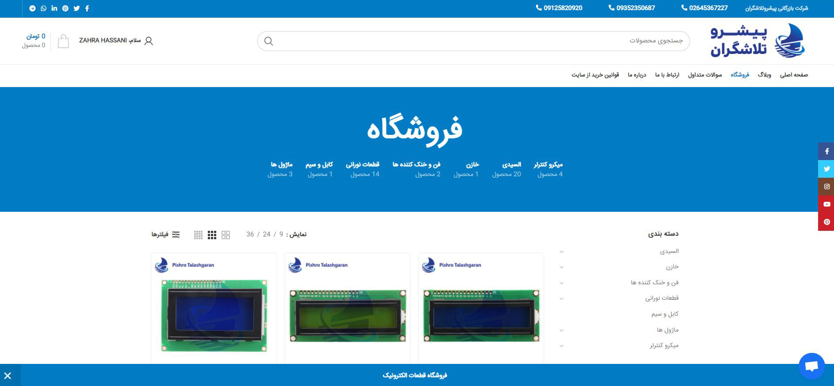Click the search magnifier icon
Screen dimensions: 834x386
[x=268, y=41]
